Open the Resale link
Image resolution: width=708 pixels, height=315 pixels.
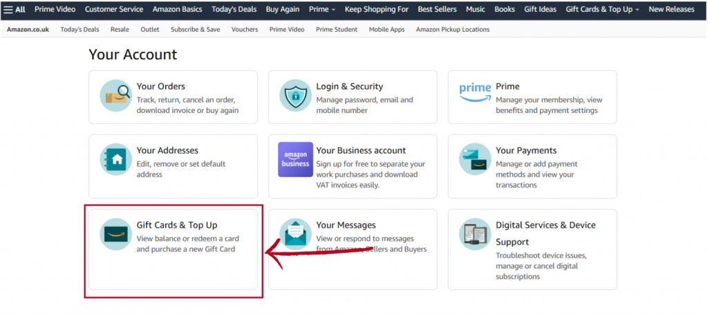pyautogui.click(x=120, y=29)
